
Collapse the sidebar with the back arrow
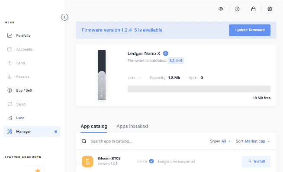[64, 17]
